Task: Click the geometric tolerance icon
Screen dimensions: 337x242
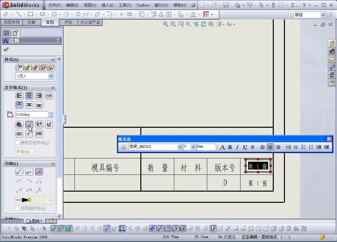Action: tap(19, 134)
